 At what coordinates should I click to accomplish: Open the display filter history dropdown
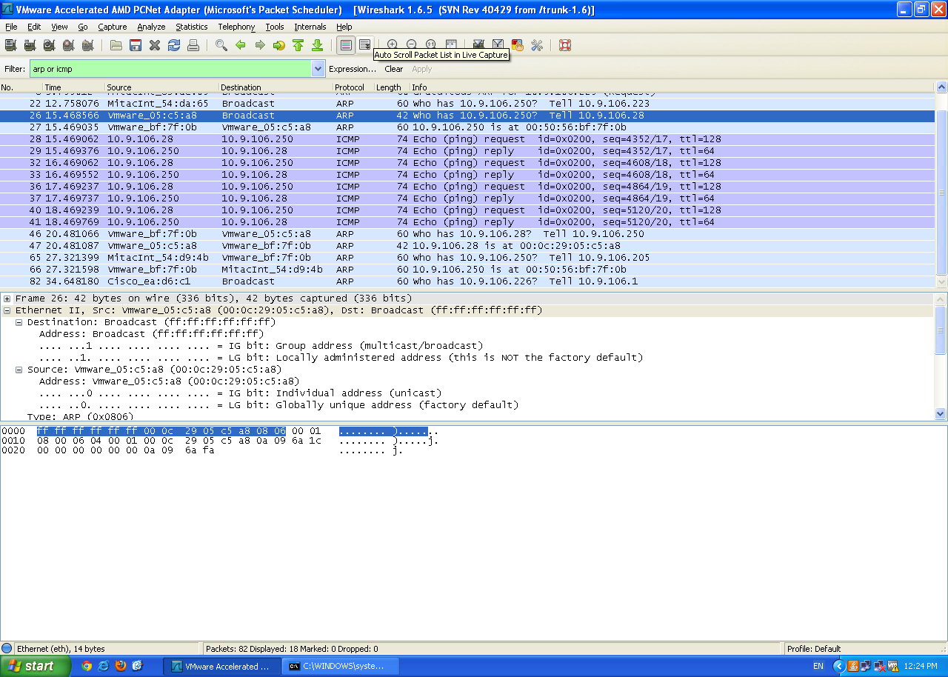point(318,68)
